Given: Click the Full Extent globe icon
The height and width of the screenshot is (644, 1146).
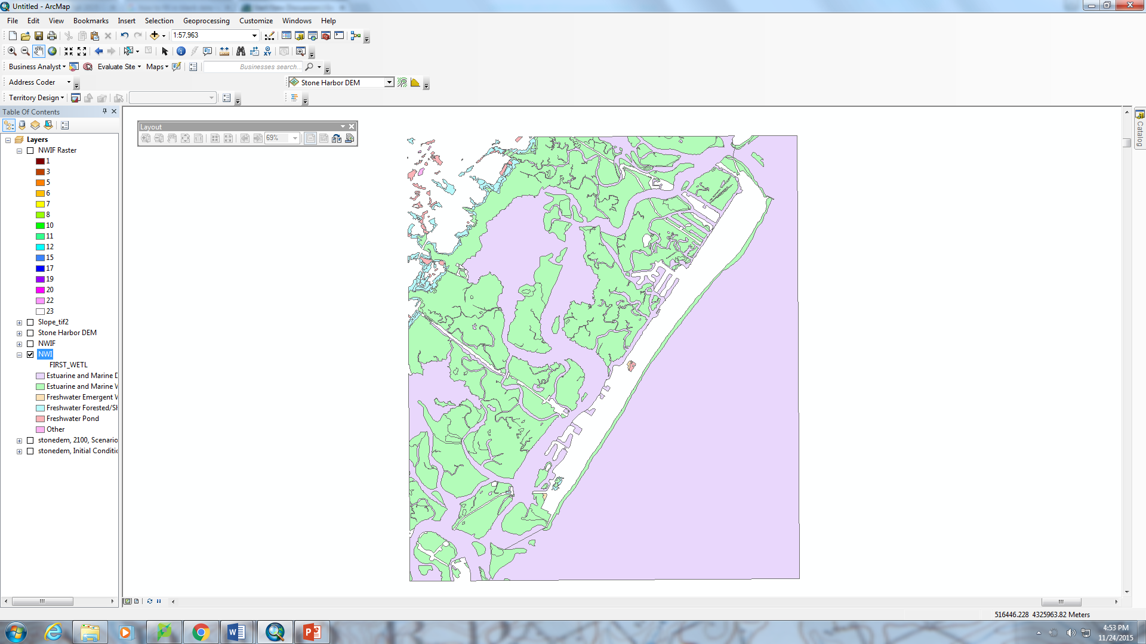Looking at the screenshot, I should click(53, 51).
